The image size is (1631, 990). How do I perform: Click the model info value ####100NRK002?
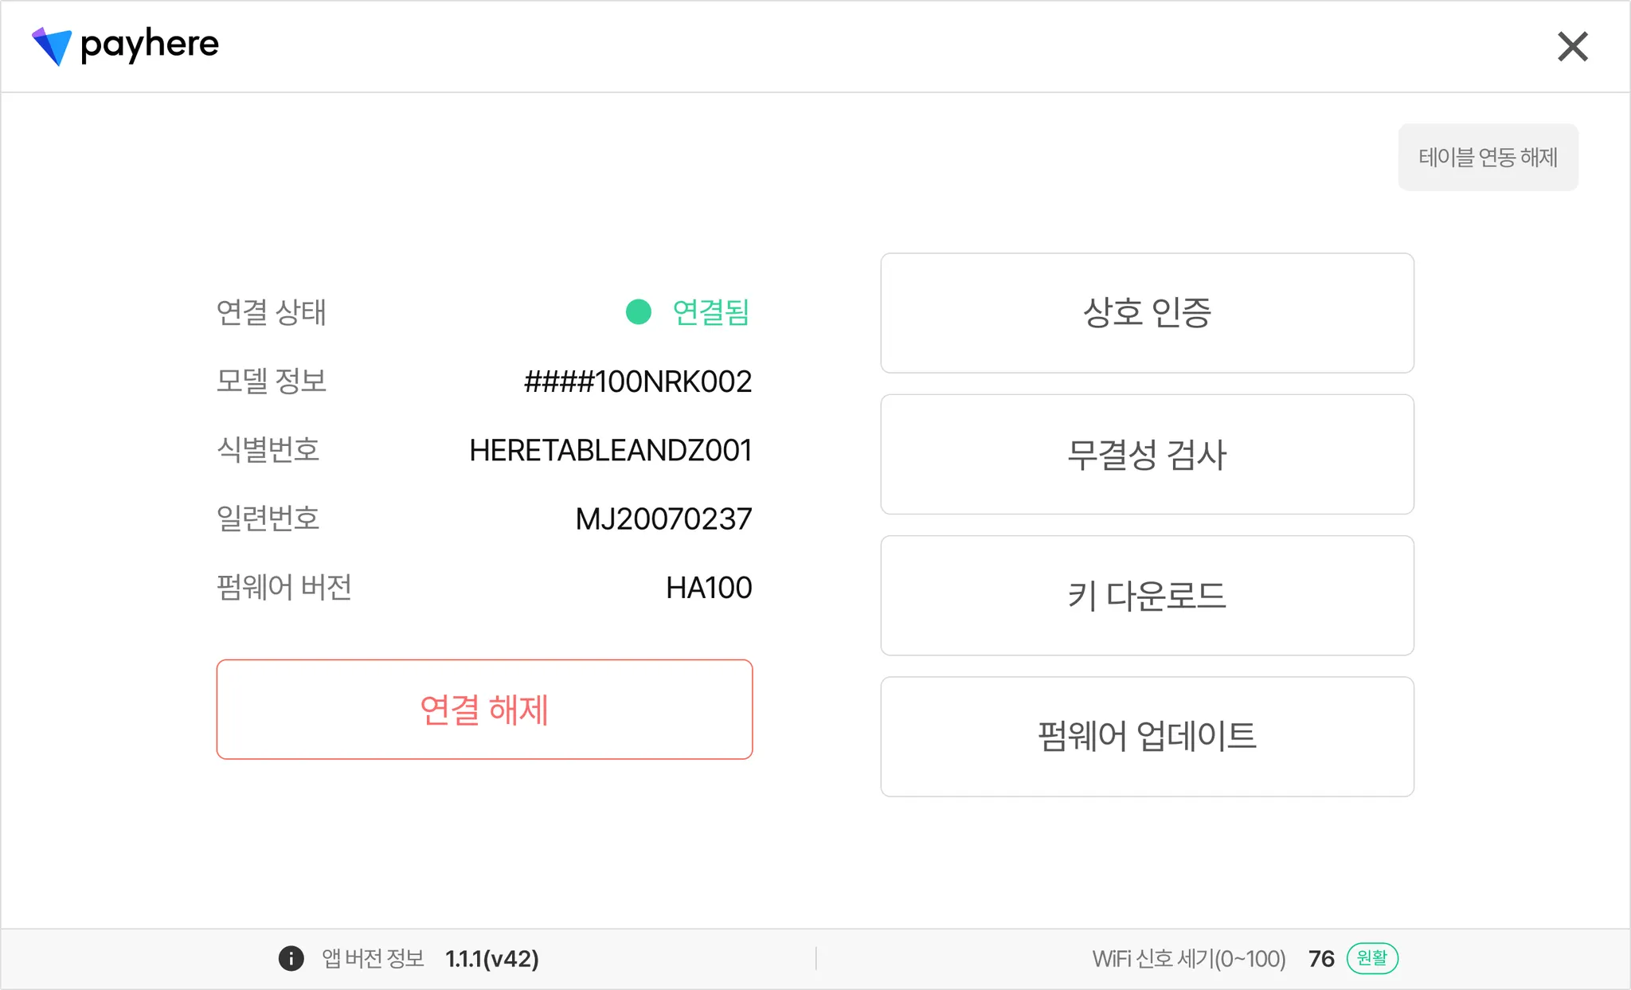point(638,382)
